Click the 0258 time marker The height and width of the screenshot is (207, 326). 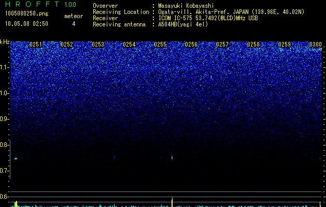(x=253, y=45)
